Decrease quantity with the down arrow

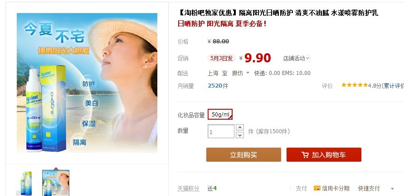coord(239,135)
